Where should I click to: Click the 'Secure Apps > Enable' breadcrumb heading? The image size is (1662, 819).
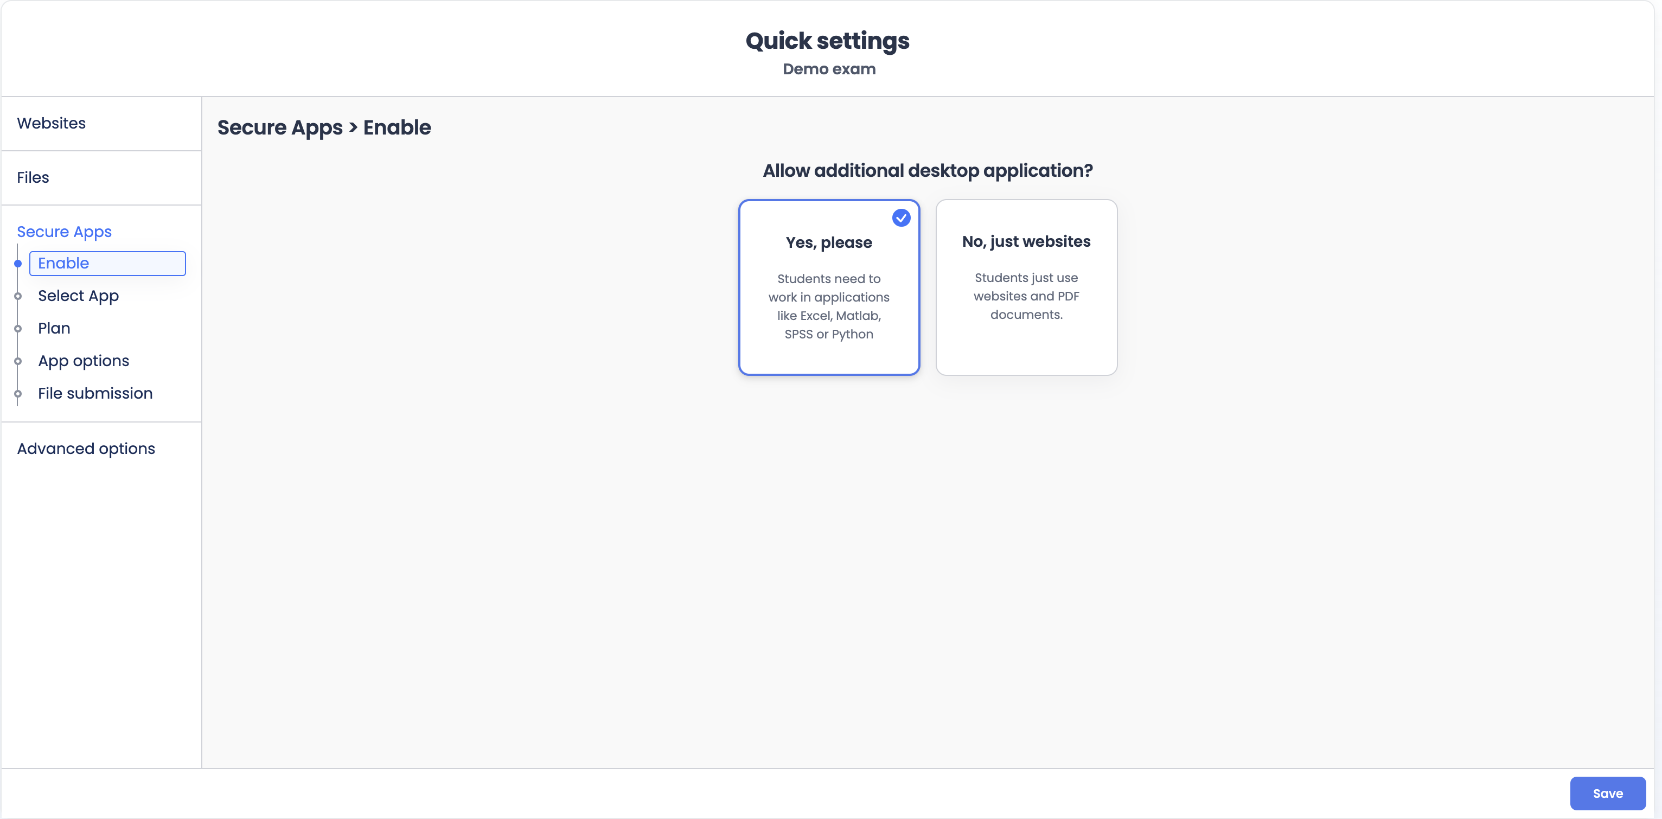[x=324, y=127]
